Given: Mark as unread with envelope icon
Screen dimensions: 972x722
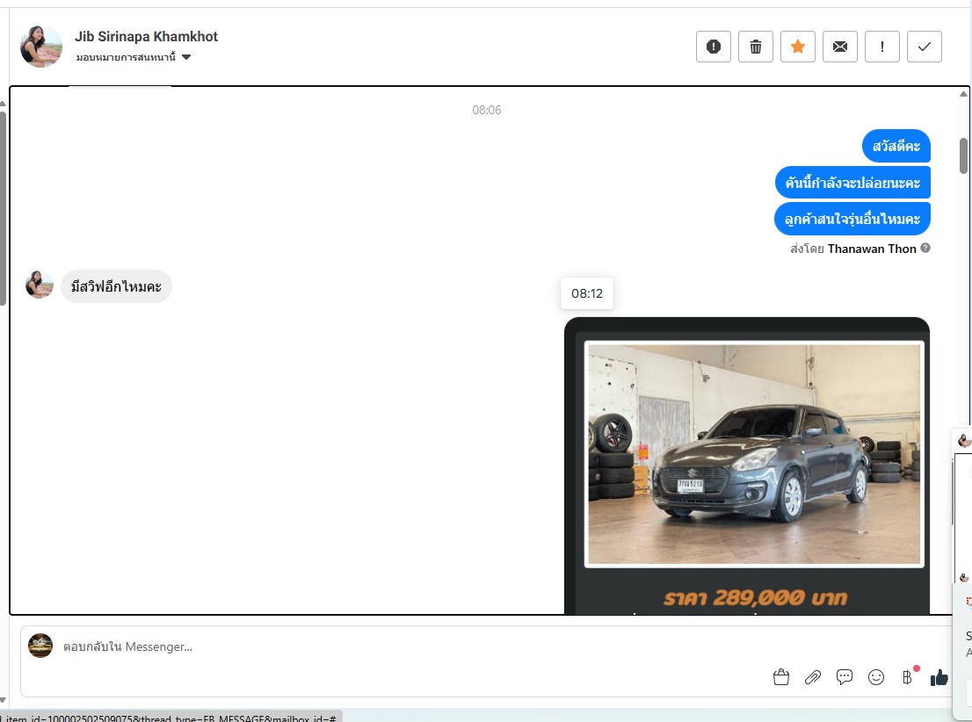Looking at the screenshot, I should click(x=839, y=47).
